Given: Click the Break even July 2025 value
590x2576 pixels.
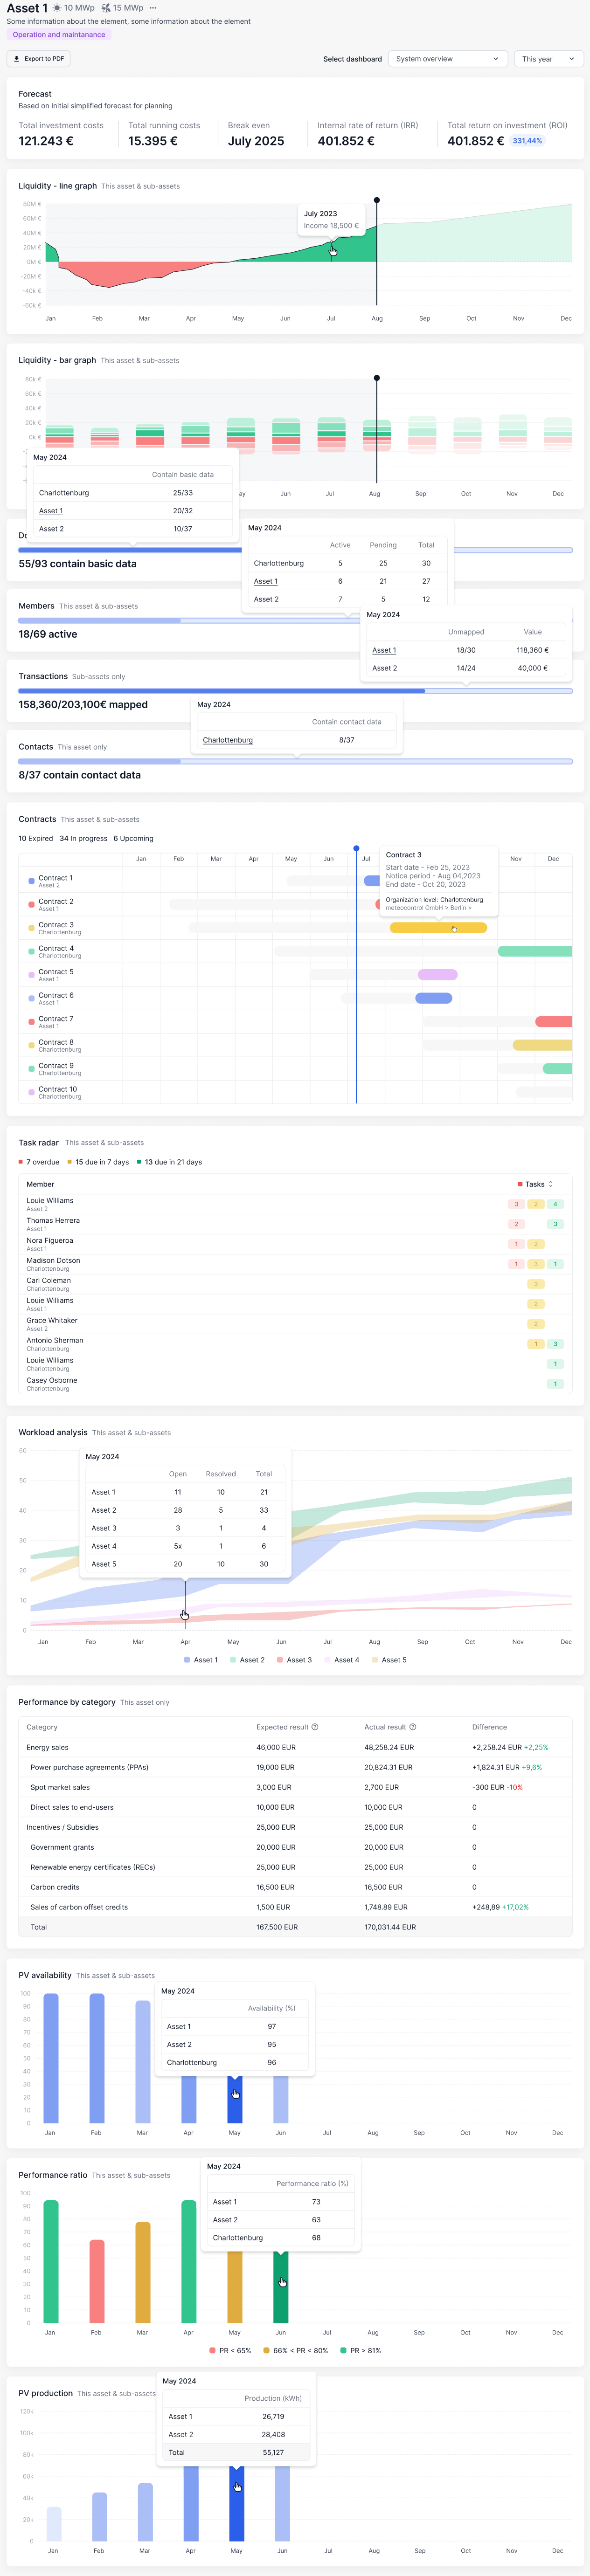Looking at the screenshot, I should click(256, 141).
